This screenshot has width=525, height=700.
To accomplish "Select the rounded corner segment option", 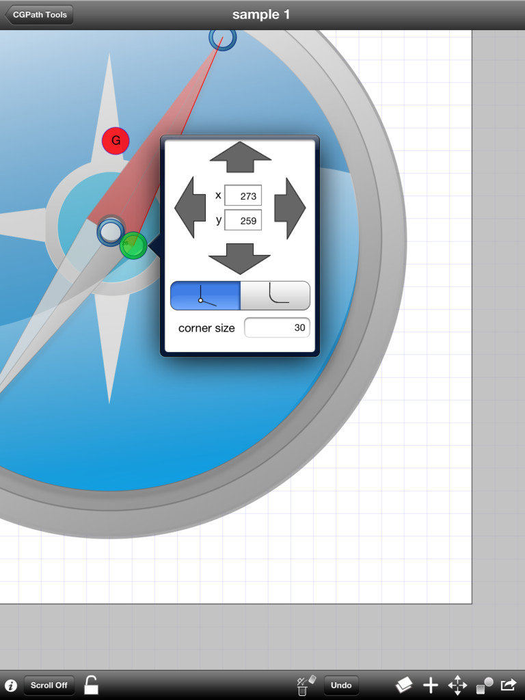I will click(x=275, y=295).
